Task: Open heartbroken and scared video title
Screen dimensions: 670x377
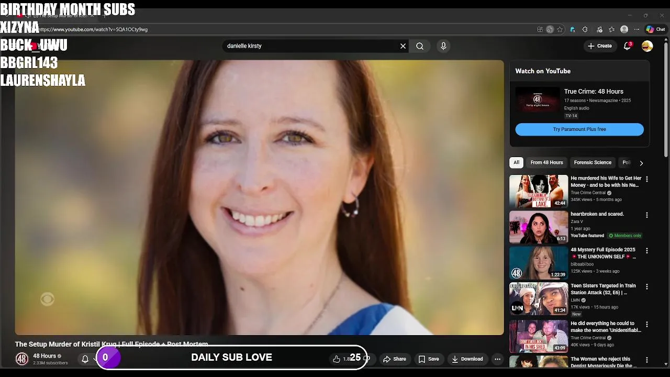Action: click(597, 214)
